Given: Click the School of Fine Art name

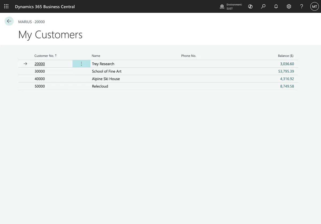Looking at the screenshot, I should point(107,71).
